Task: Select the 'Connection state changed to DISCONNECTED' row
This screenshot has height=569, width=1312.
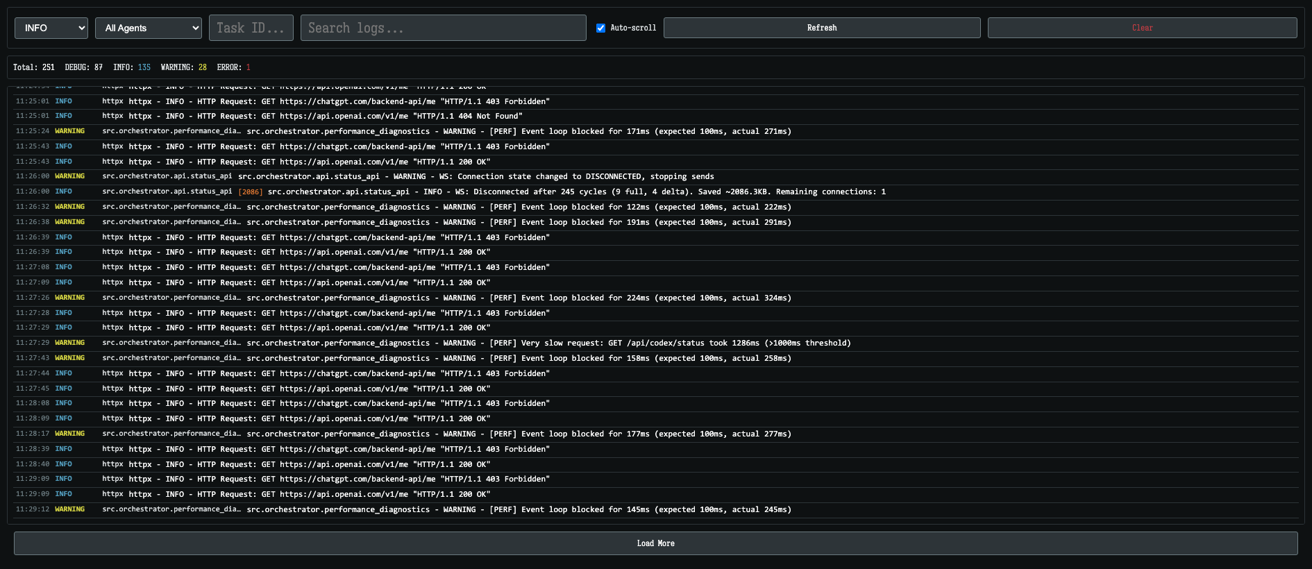Action: click(x=656, y=177)
